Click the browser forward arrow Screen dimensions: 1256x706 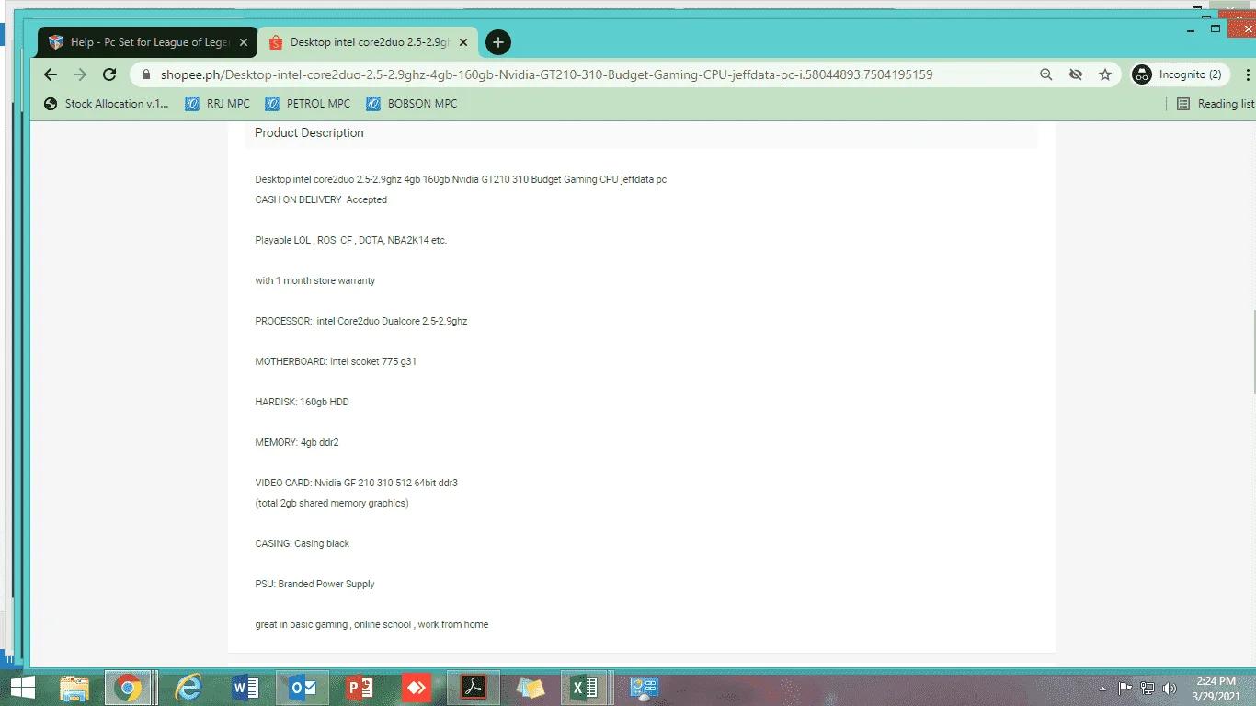pyautogui.click(x=80, y=74)
